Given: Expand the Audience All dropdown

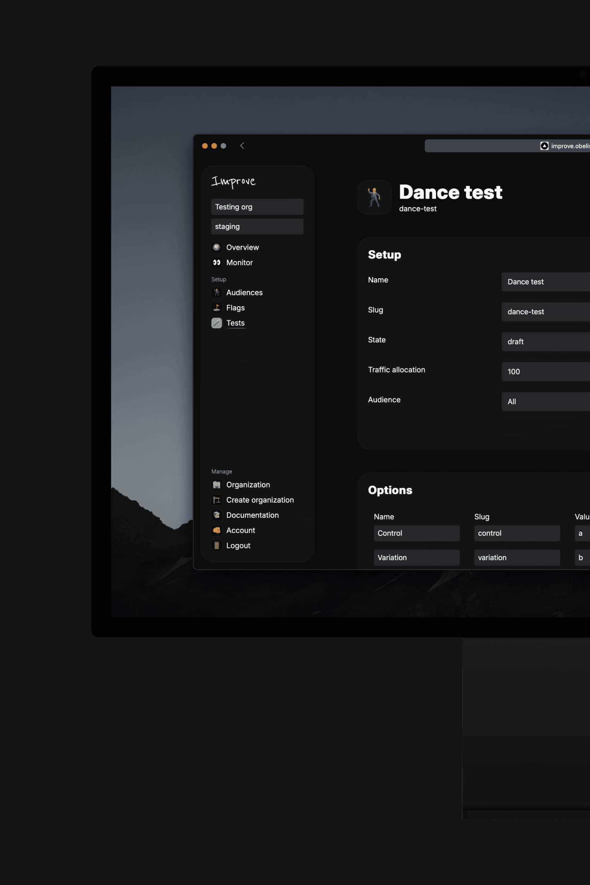Looking at the screenshot, I should [545, 401].
